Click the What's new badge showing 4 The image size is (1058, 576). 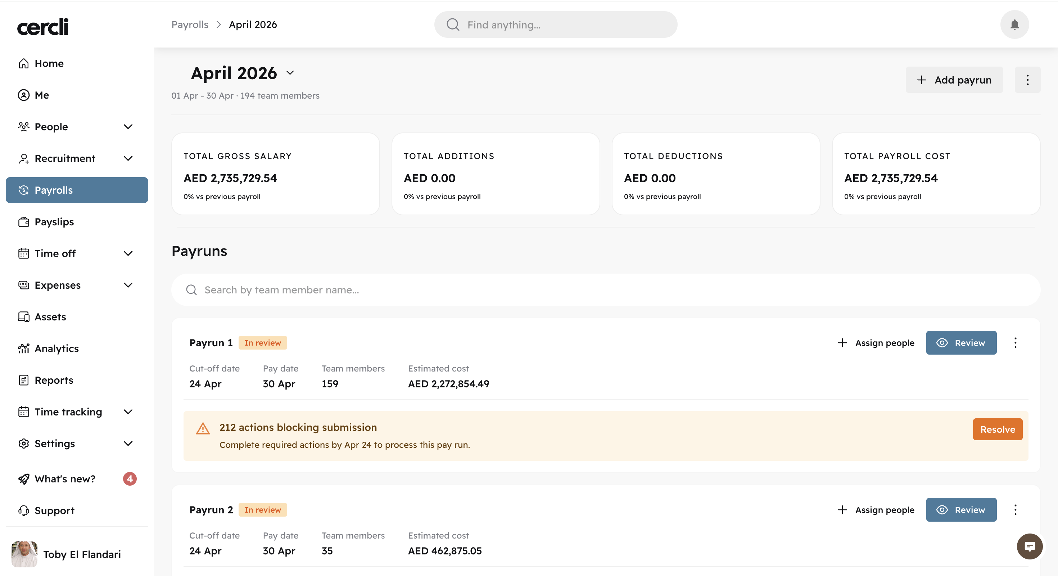point(130,479)
